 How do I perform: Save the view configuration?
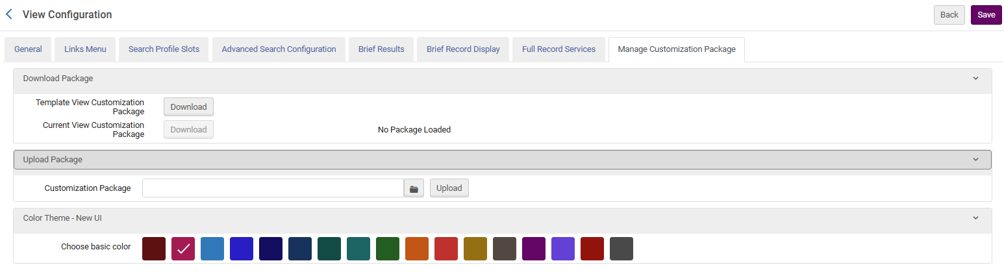[x=986, y=15]
